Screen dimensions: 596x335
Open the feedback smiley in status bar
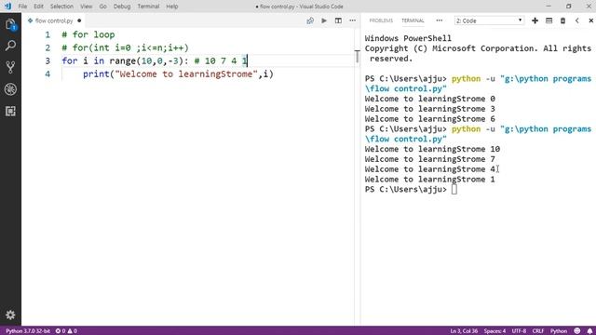[x=577, y=331]
